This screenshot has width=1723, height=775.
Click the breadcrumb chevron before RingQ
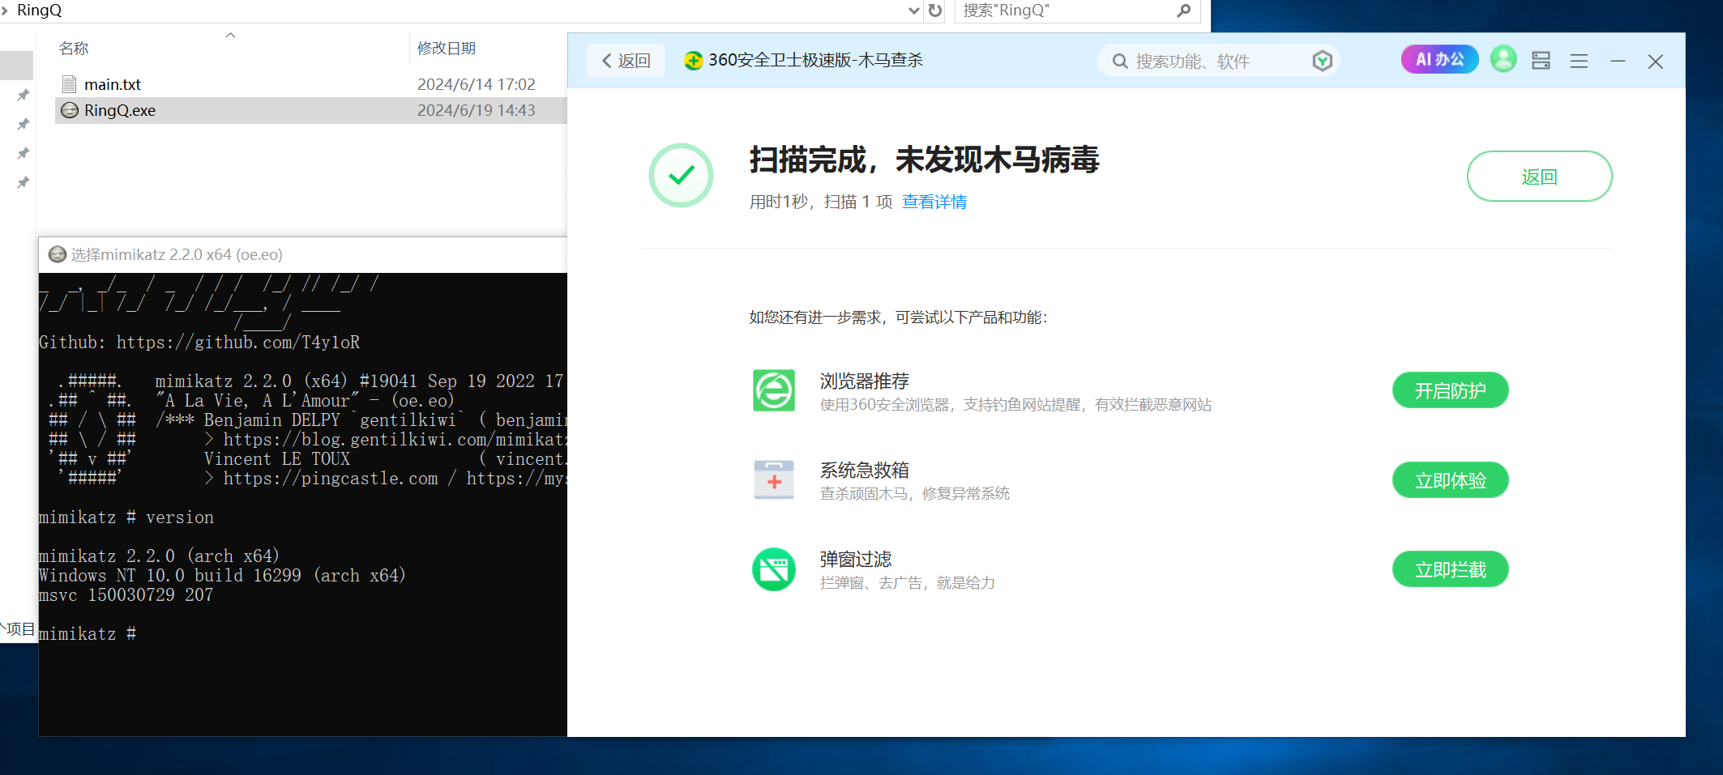click(5, 11)
